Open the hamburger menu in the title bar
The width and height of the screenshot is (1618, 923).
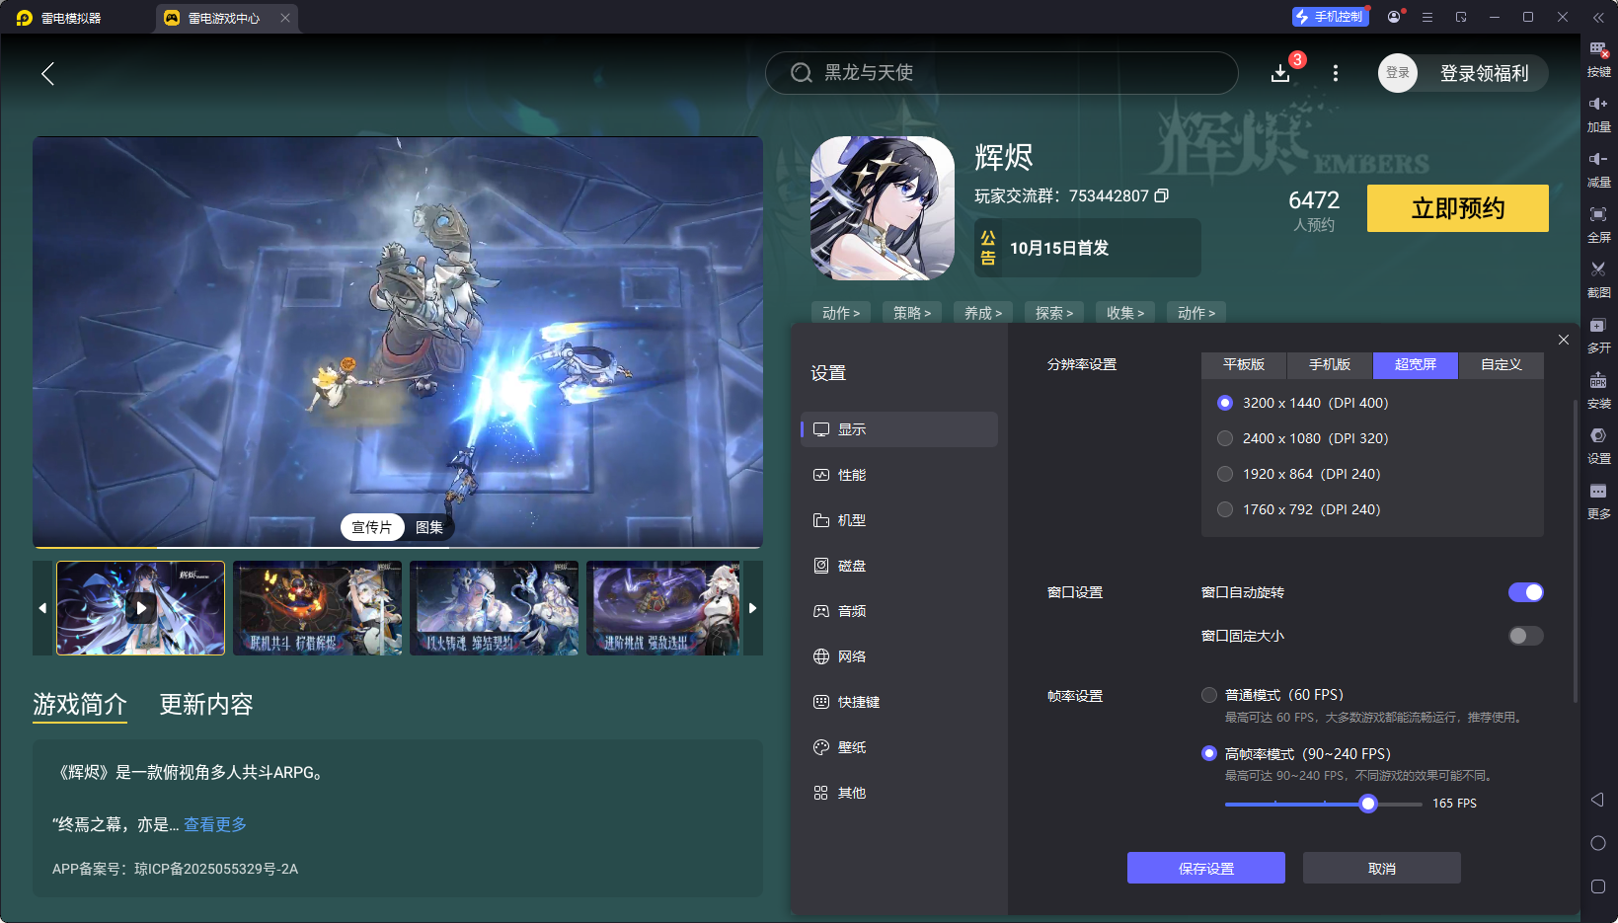pos(1427,17)
